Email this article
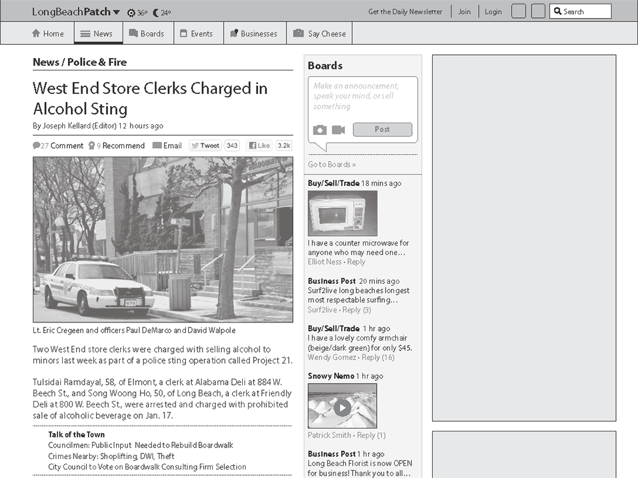638x478 pixels. click(x=167, y=146)
